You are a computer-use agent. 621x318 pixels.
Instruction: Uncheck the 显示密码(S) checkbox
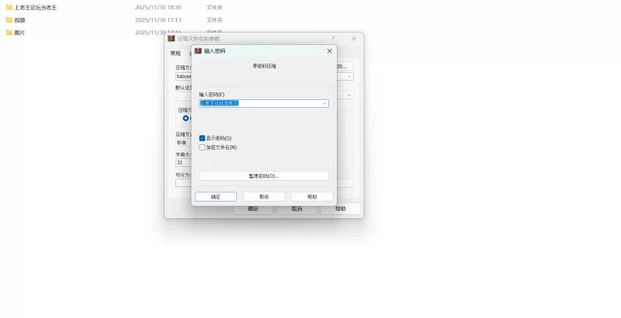(x=202, y=138)
